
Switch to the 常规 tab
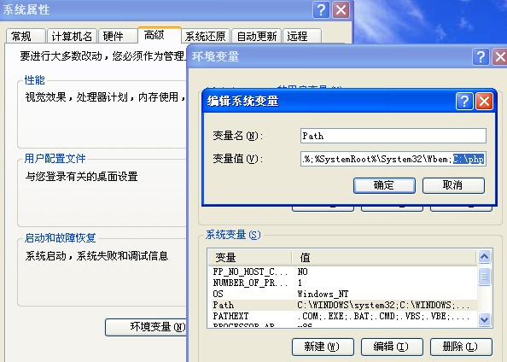[21, 36]
